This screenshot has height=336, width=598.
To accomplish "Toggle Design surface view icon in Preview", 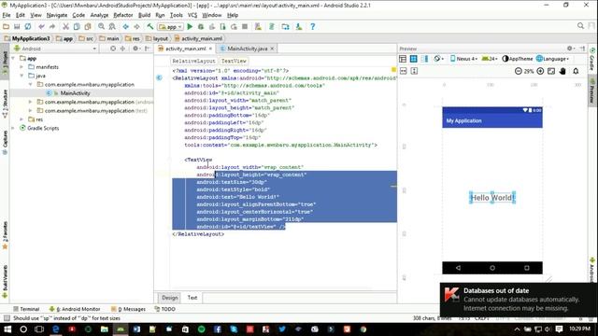I will click(x=403, y=59).
